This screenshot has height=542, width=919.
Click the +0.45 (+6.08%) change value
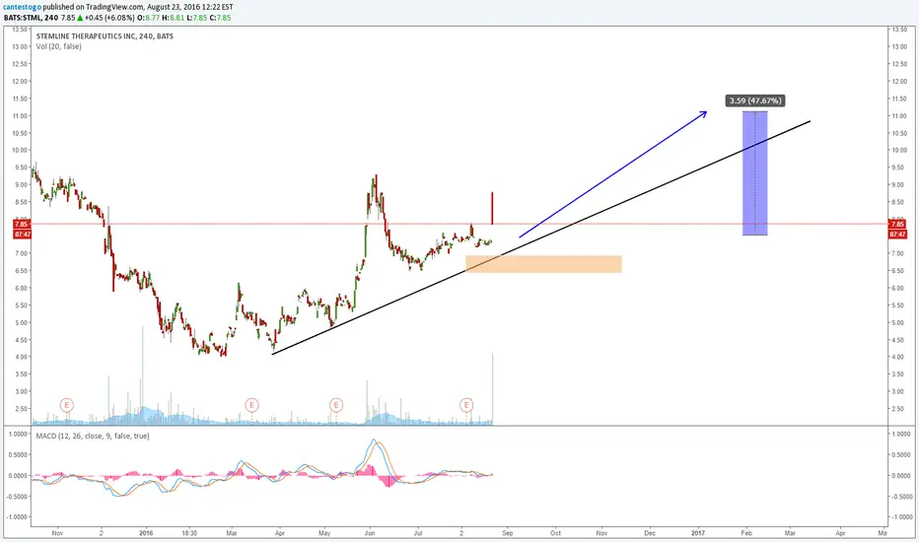110,18
